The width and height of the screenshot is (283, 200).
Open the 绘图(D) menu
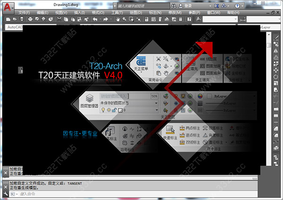click(x=136, y=13)
